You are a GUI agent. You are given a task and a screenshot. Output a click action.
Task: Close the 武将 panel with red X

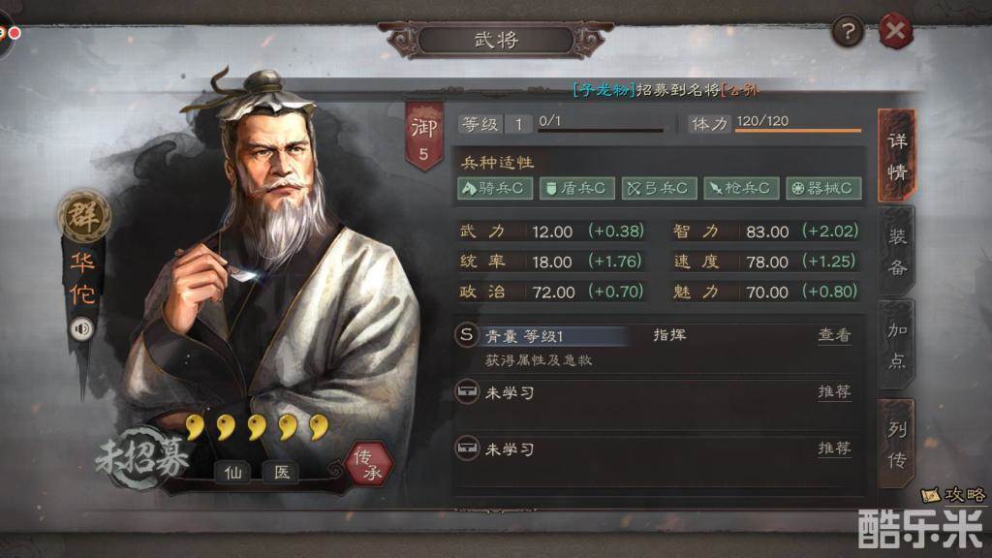pos(895,30)
